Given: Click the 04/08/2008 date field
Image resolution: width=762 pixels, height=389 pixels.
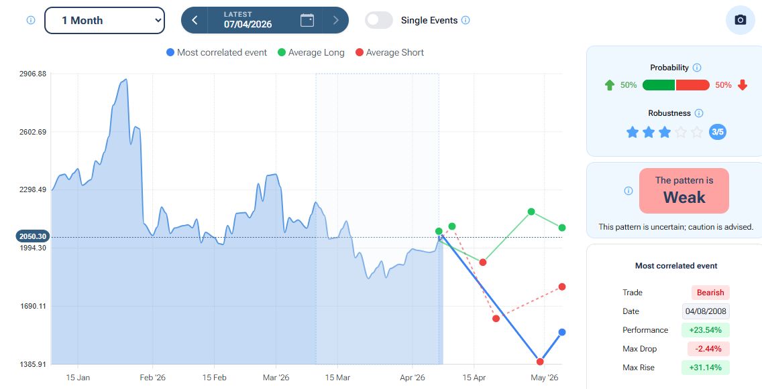Looking at the screenshot, I should click(706, 311).
